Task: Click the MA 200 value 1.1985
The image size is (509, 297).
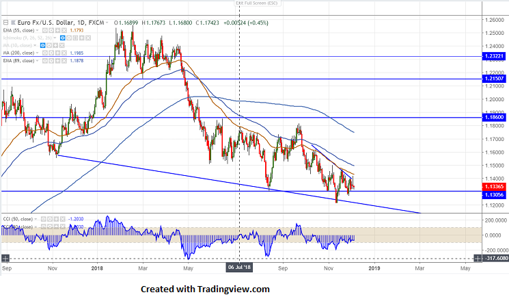Action: (77, 53)
